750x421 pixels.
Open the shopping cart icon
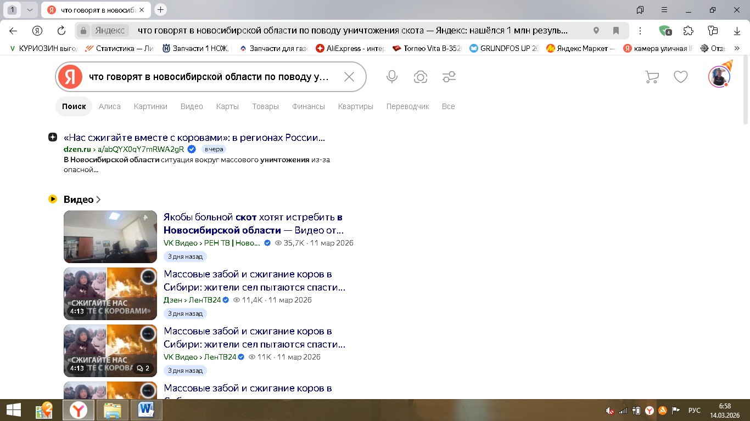click(652, 77)
